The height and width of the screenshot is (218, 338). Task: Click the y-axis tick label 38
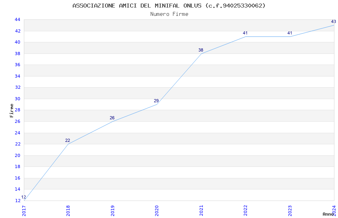click(x=17, y=54)
